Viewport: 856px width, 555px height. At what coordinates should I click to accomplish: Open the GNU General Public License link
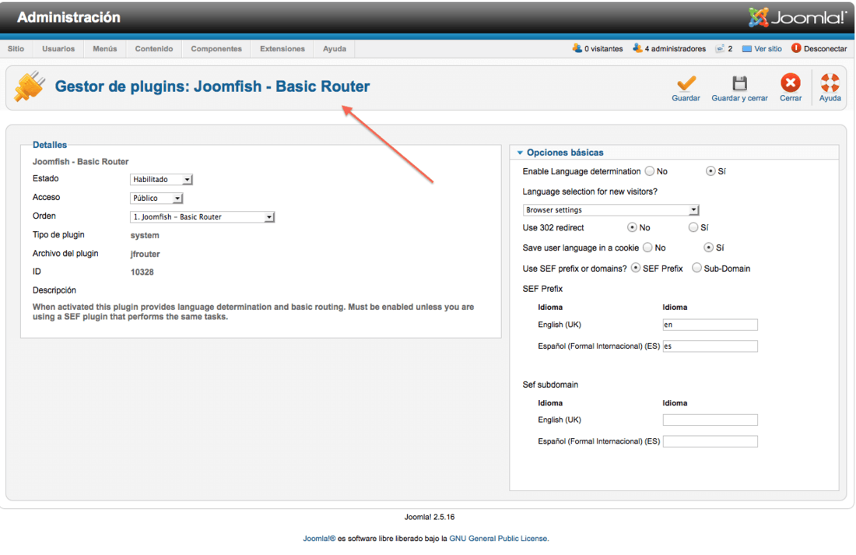(498, 538)
